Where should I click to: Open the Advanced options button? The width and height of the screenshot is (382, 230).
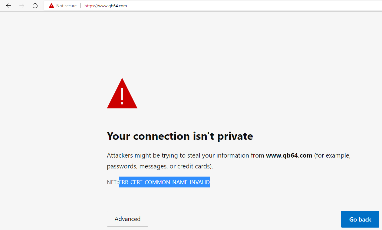[x=127, y=219]
